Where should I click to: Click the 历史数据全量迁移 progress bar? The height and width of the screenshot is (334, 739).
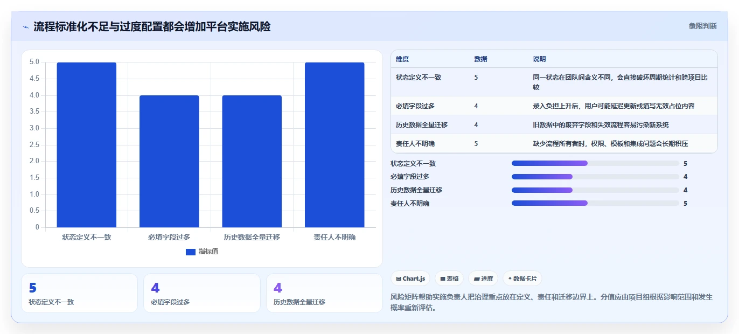click(x=595, y=190)
